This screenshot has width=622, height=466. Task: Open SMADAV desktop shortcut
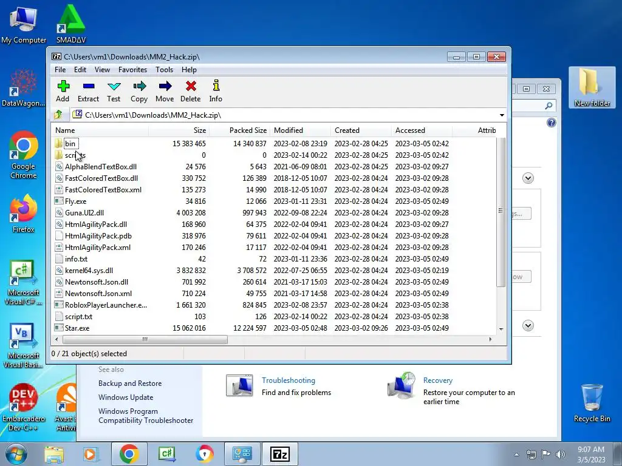click(x=70, y=24)
